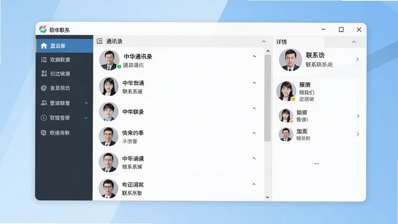Collapse the 中华联录 row caret
The height and width of the screenshot is (224, 398).
point(254,109)
